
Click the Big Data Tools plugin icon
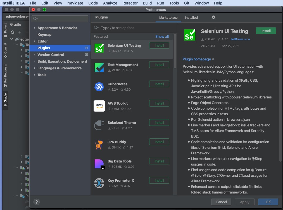pos(99,164)
